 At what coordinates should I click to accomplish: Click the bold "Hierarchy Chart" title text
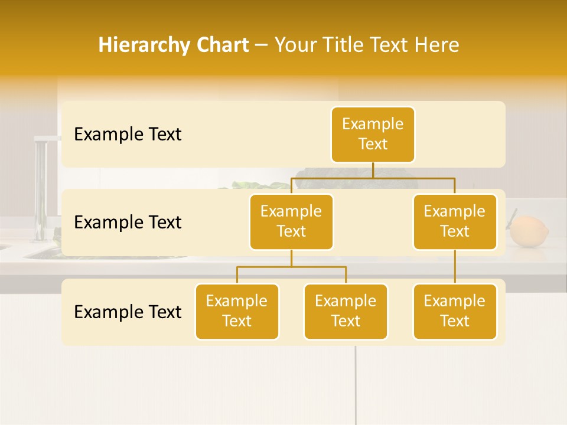[173, 45]
